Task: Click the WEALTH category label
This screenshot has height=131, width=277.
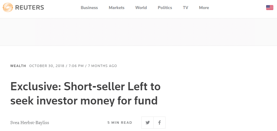Action: [18, 66]
